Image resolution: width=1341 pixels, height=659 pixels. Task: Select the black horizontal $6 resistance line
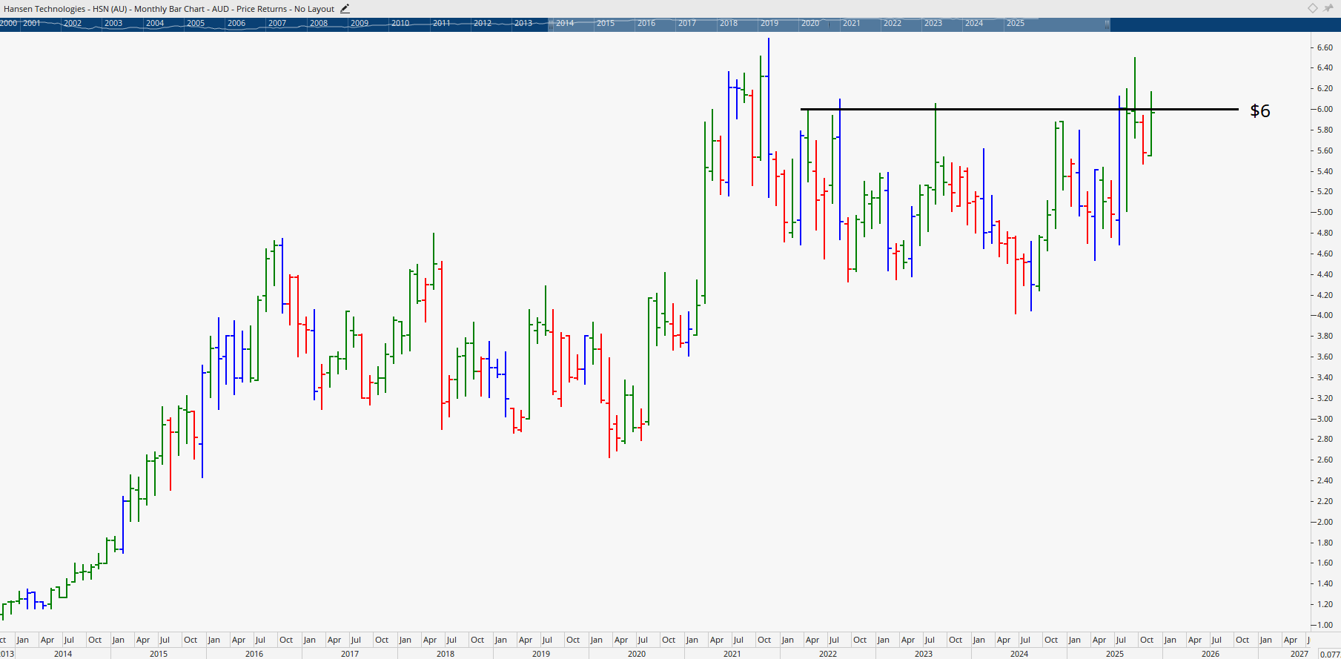(x=1019, y=109)
